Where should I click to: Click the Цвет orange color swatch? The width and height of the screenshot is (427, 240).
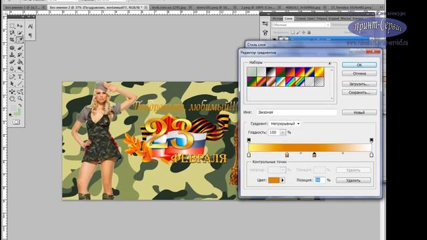(x=274, y=180)
